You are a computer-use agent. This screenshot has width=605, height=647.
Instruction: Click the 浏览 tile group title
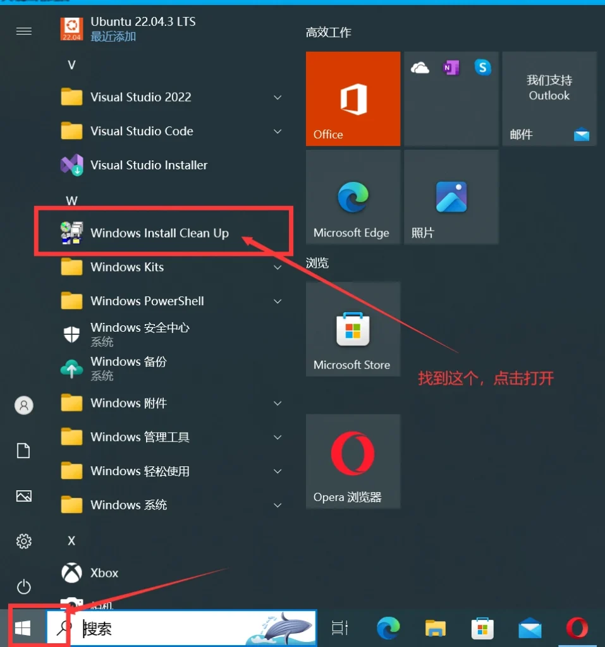(317, 263)
